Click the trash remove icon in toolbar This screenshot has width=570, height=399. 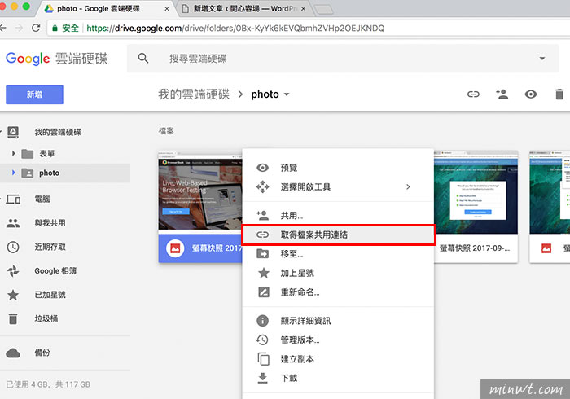[x=559, y=94]
